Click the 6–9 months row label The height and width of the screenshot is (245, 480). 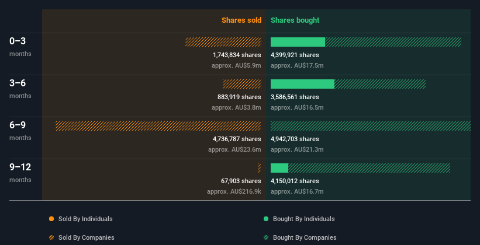tap(20, 131)
